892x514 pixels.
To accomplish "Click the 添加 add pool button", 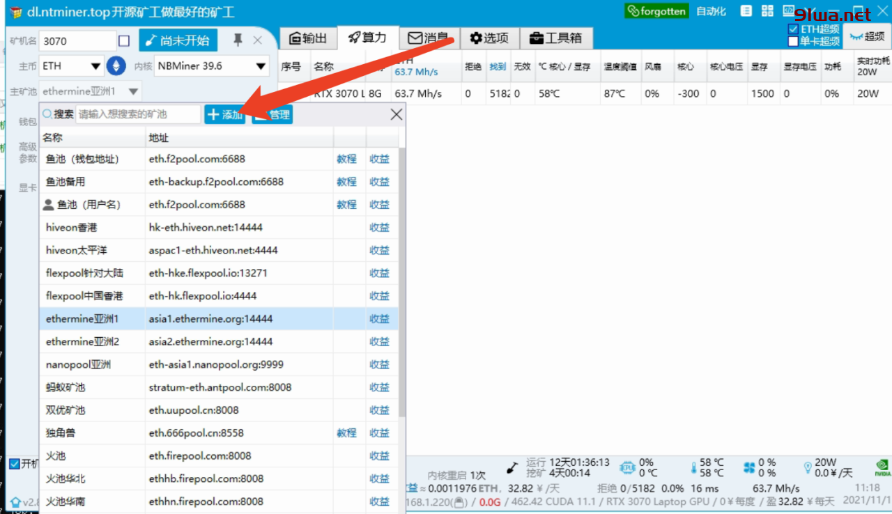I will coord(224,115).
